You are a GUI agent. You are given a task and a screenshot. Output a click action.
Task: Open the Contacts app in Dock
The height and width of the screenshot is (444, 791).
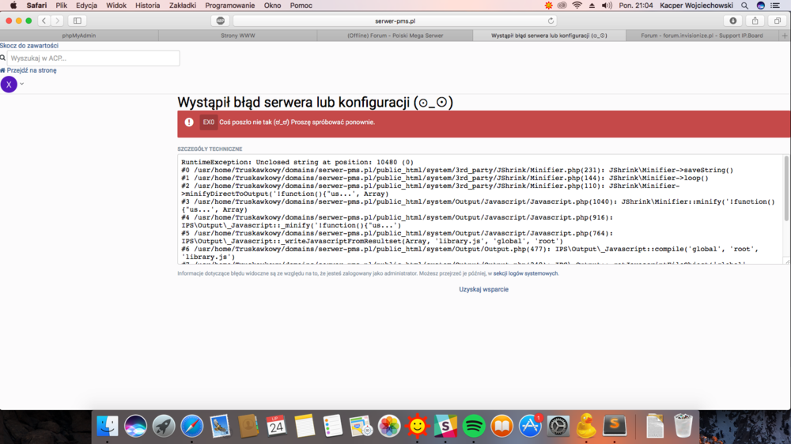click(248, 426)
